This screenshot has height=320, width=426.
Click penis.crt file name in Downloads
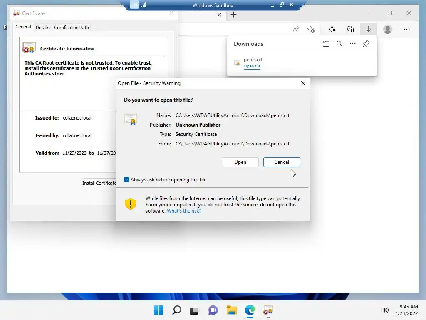[x=253, y=59]
